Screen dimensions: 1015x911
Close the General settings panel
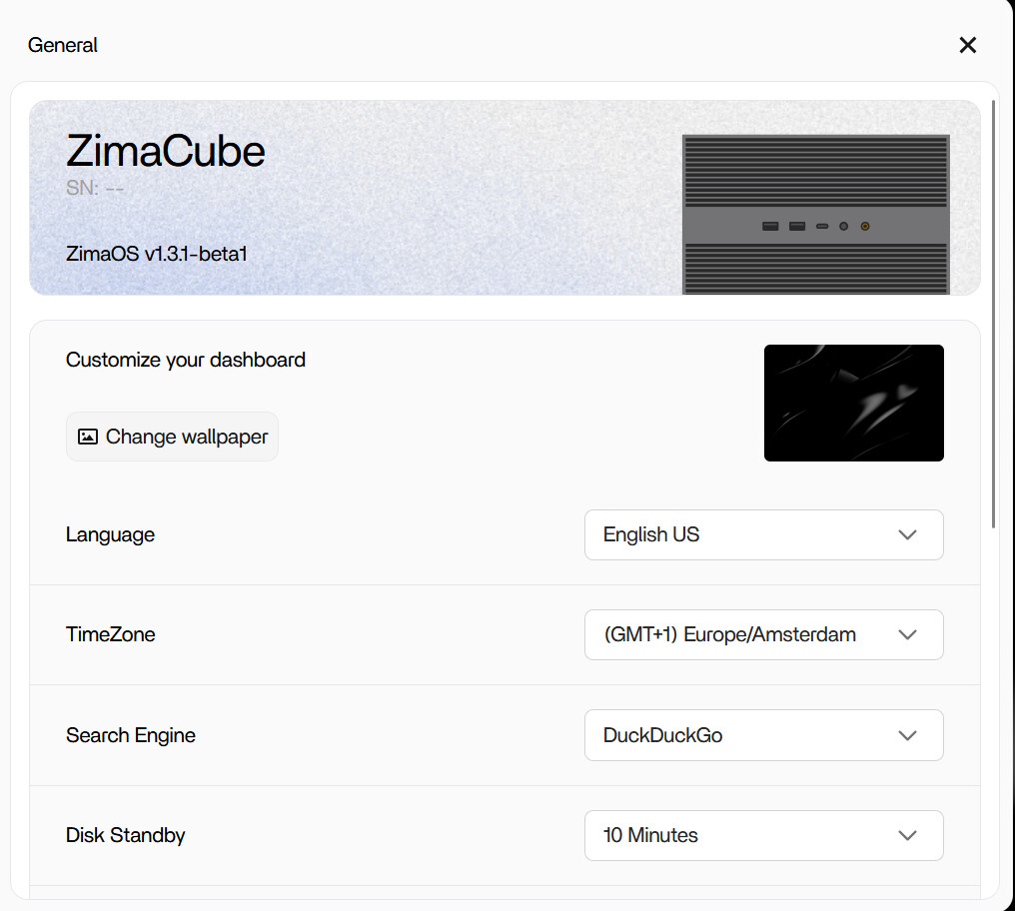click(967, 45)
